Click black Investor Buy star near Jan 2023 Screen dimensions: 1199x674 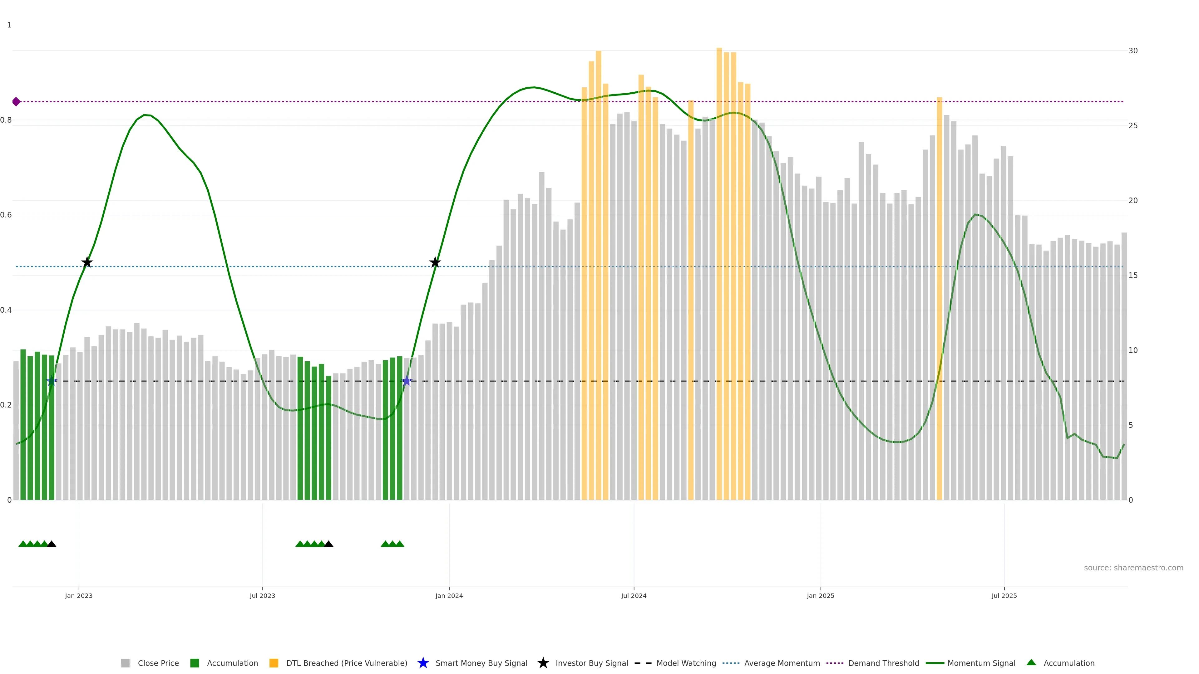click(87, 263)
